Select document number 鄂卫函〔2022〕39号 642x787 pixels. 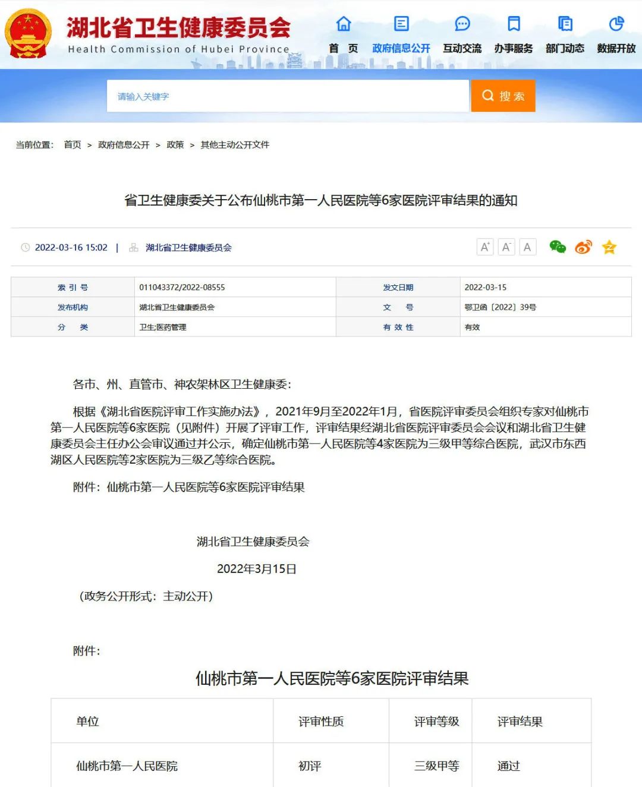(500, 307)
